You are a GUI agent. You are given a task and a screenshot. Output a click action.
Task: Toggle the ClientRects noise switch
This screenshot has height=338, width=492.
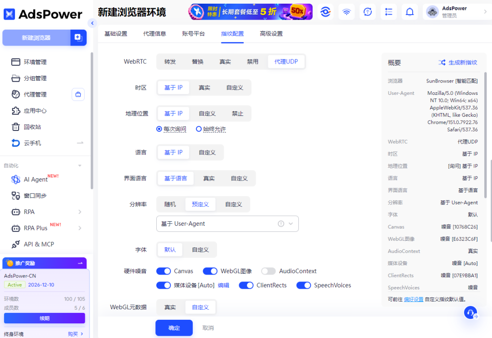pyautogui.click(x=246, y=285)
